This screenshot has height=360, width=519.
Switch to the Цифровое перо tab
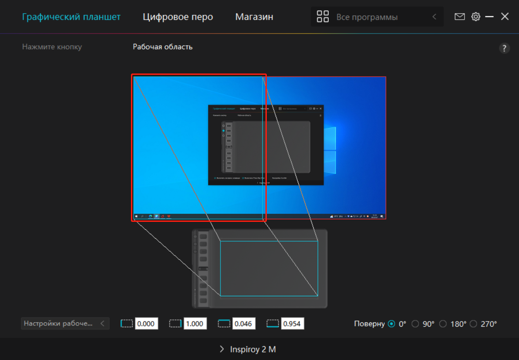[x=178, y=17]
